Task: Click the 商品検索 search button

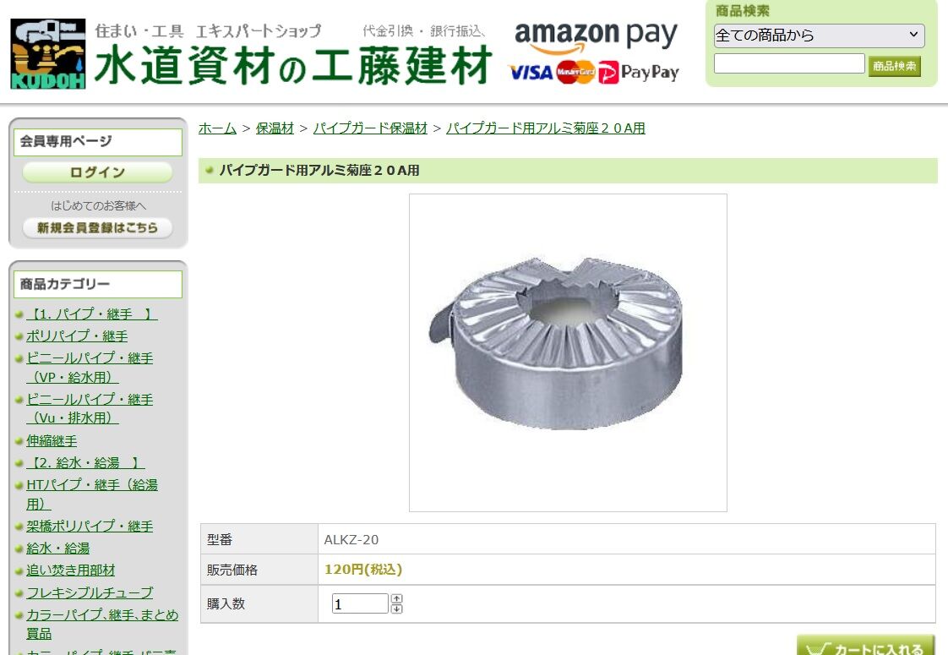Action: (x=894, y=66)
